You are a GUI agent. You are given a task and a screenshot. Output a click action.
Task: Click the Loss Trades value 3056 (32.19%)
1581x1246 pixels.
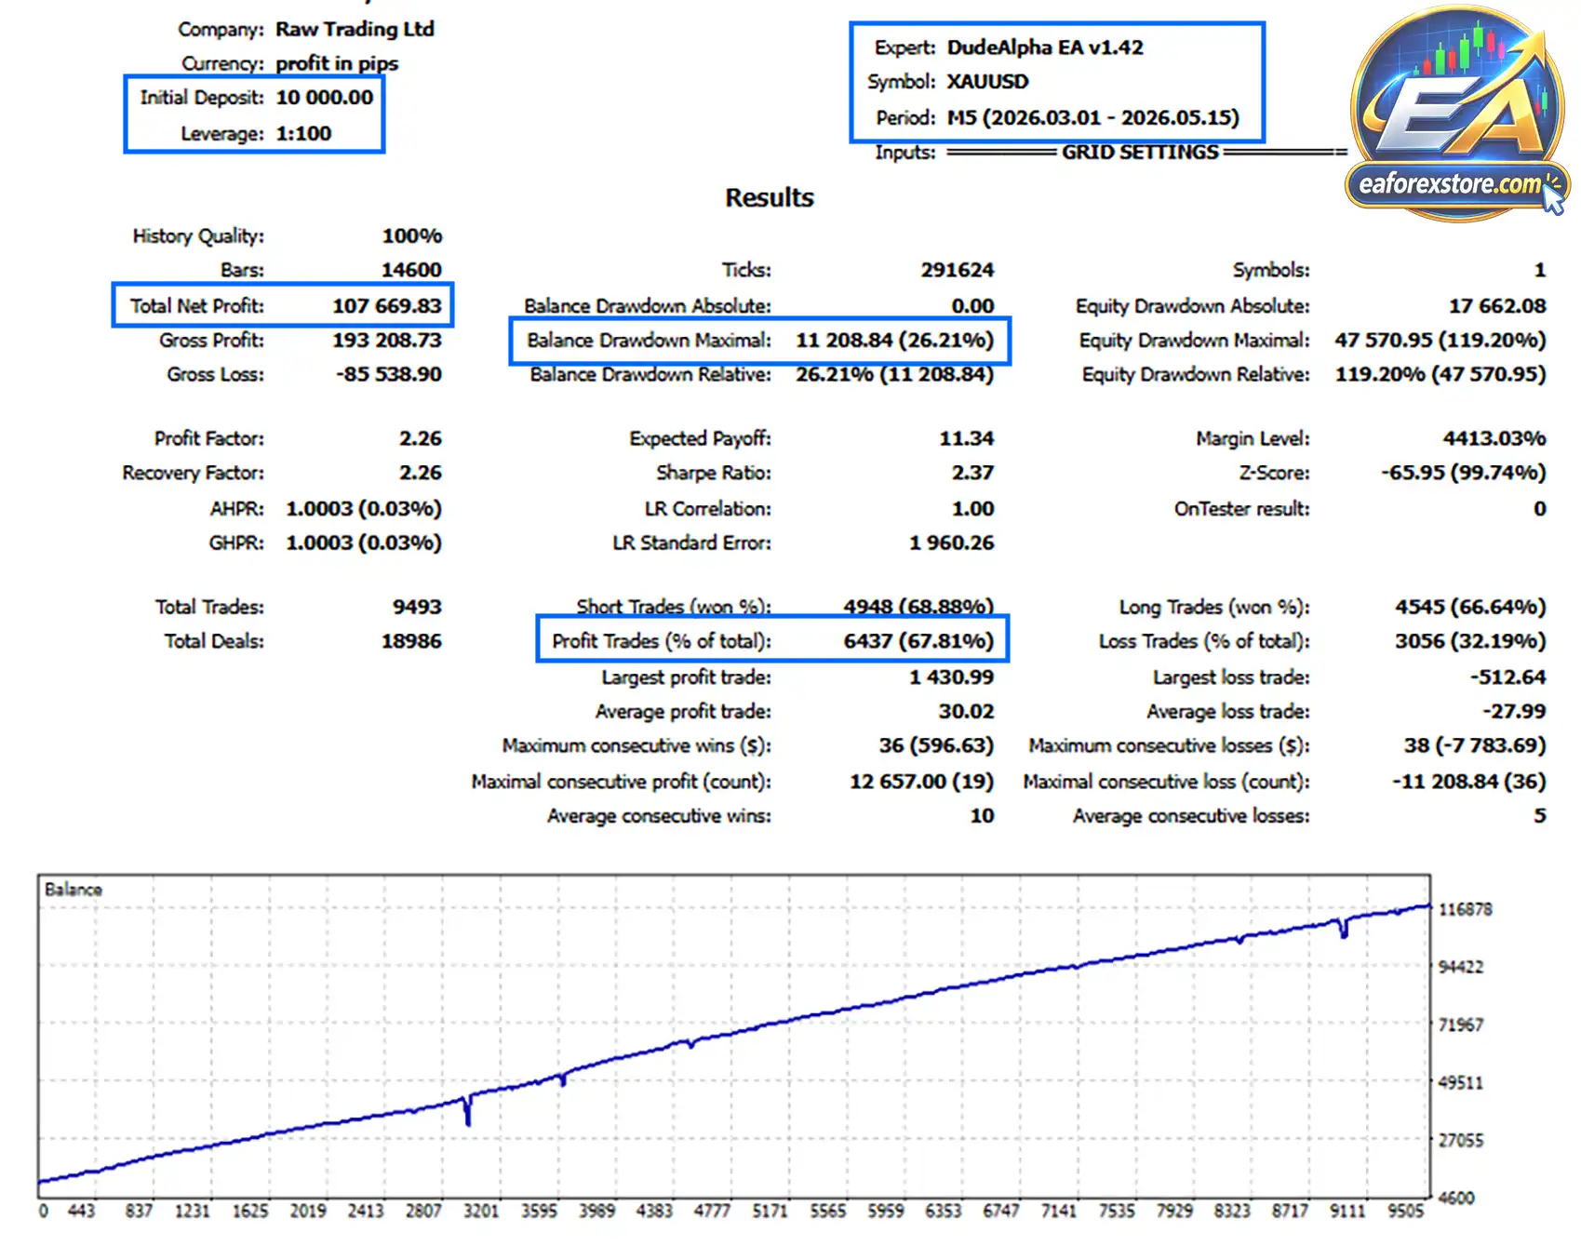click(1470, 641)
